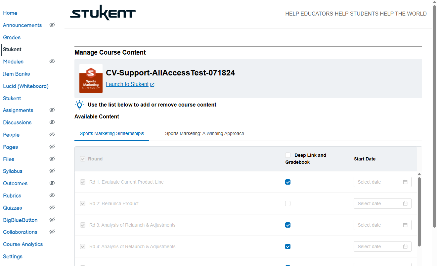This screenshot has height=266, width=440.
Task: Click the Launch to Stukent link
Action: [127, 84]
